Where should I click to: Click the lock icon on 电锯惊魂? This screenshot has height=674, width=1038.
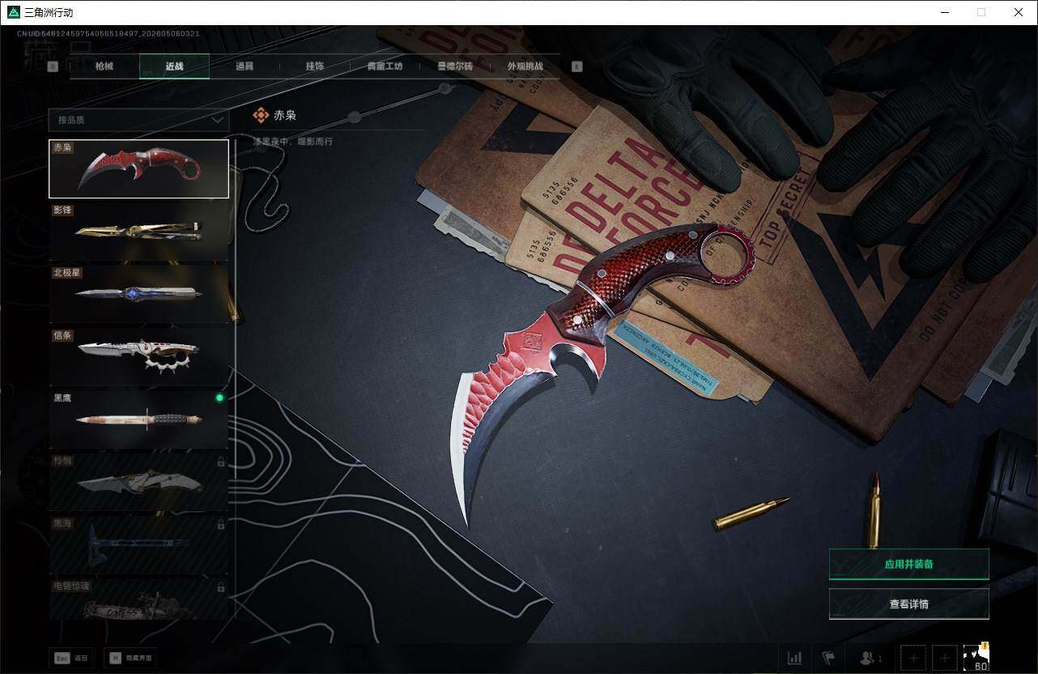point(220,587)
